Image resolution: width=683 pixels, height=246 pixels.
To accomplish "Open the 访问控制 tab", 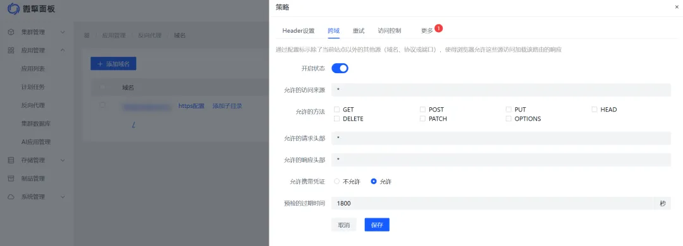I will tap(390, 31).
